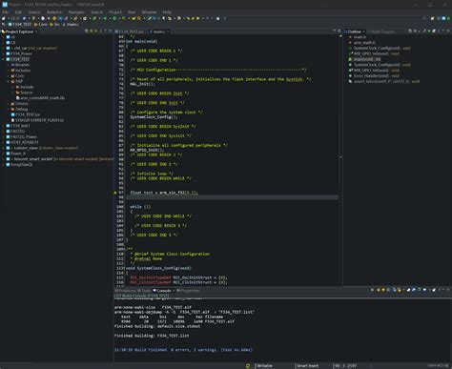Switch to the Console tab

164,291
